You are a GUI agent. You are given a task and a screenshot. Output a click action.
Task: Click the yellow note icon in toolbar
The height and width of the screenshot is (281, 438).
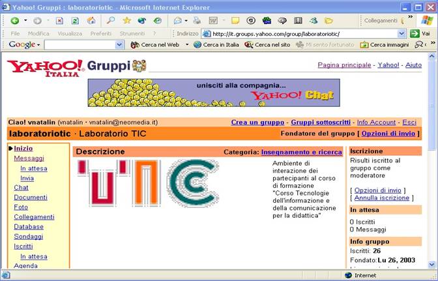point(235,20)
